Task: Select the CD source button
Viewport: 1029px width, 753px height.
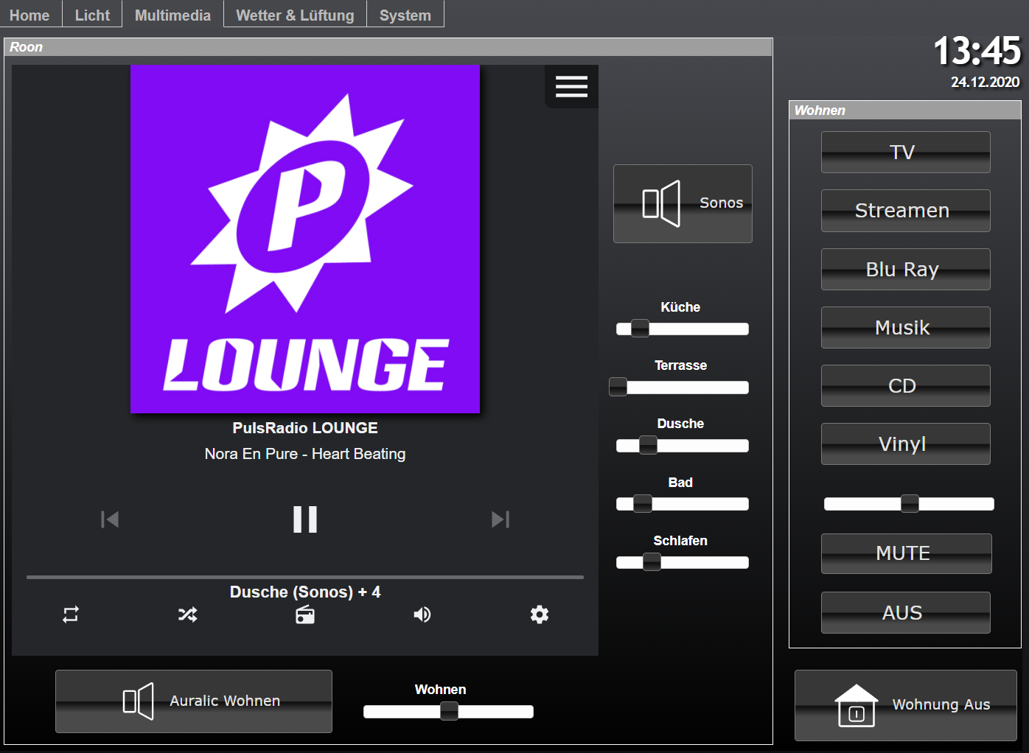Action: 906,385
